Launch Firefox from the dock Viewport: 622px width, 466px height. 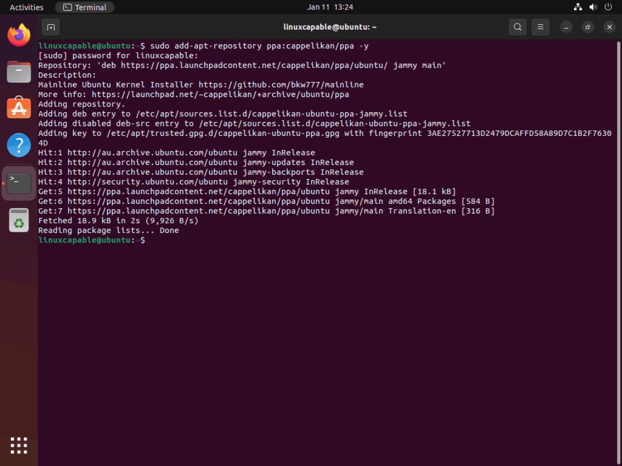[x=19, y=35]
